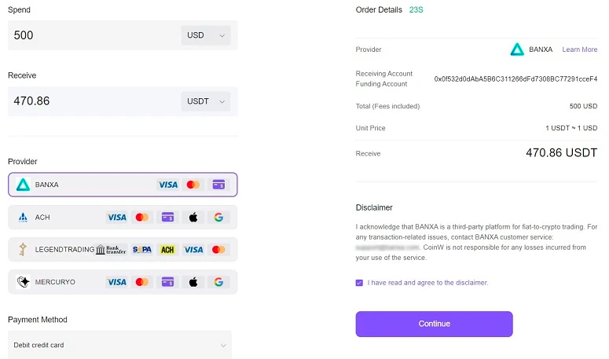The image size is (609, 359).
Task: Open the USD currency dropdown
Action: coord(205,35)
